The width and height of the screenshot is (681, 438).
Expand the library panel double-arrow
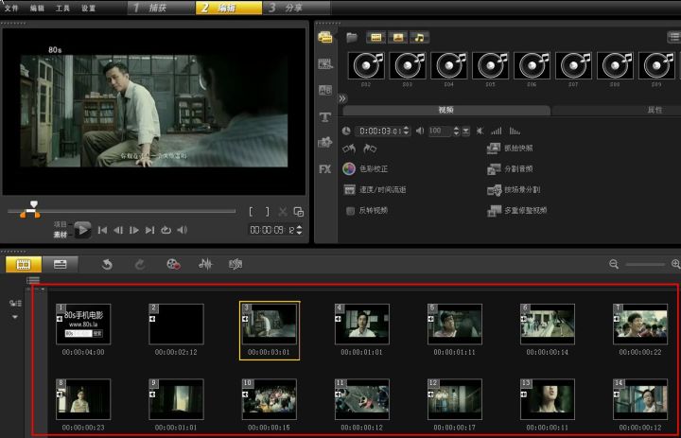tap(342, 98)
